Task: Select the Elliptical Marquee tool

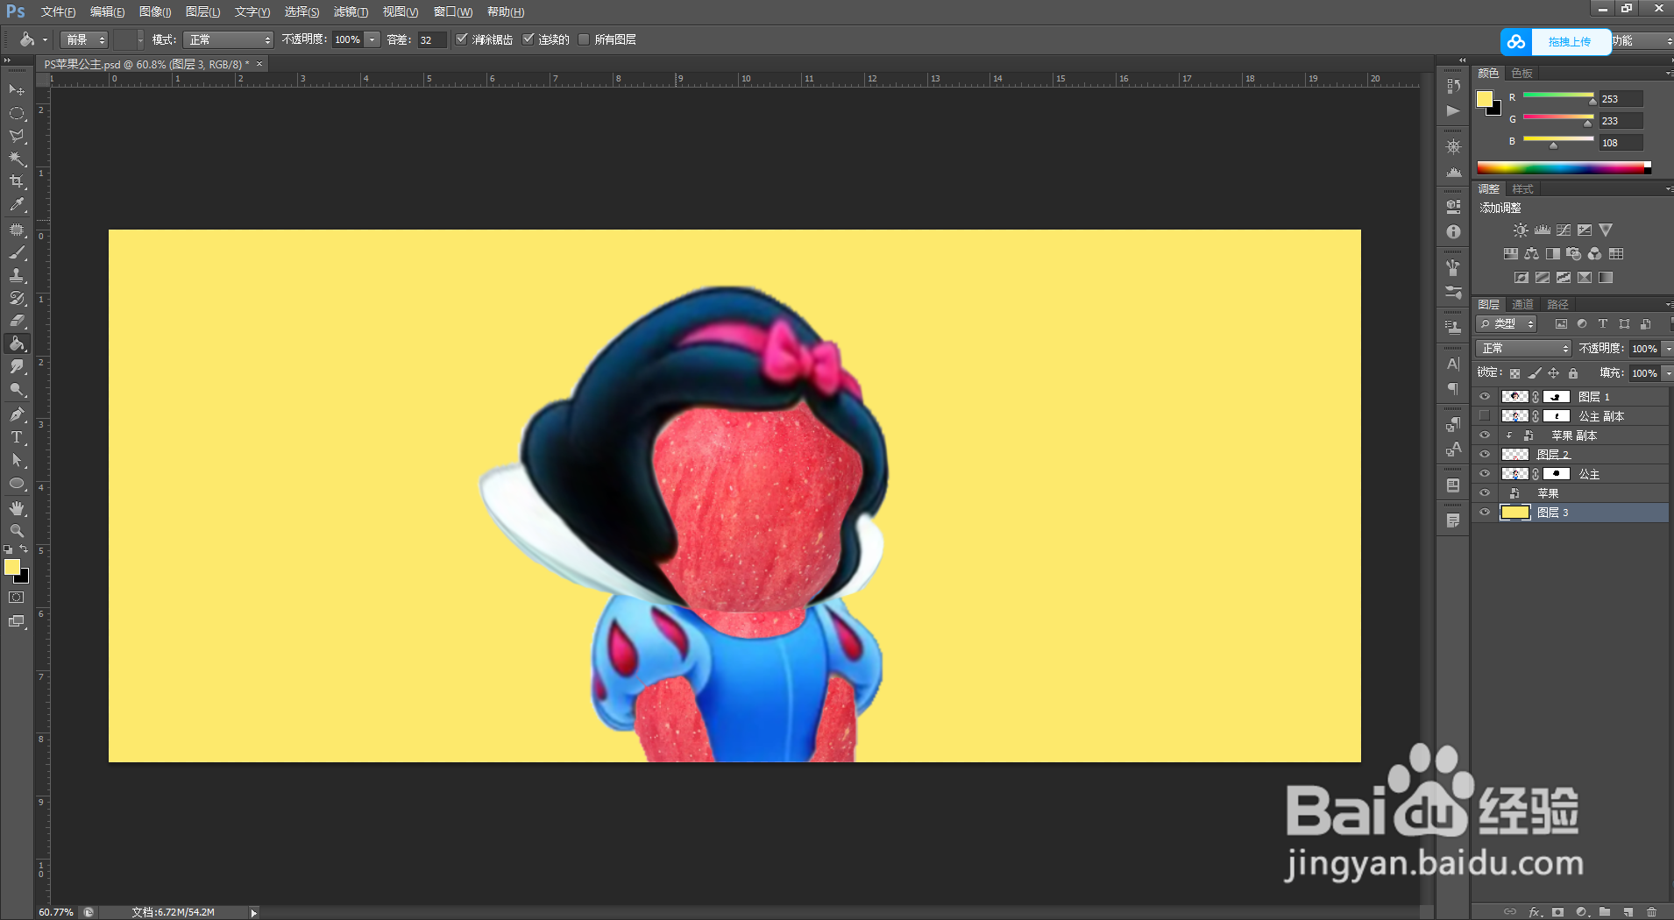Action: pos(17,113)
